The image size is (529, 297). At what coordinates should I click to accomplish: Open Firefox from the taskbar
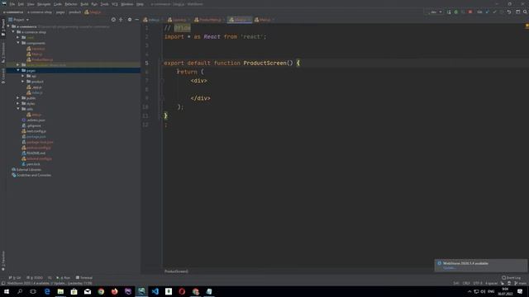point(114,291)
